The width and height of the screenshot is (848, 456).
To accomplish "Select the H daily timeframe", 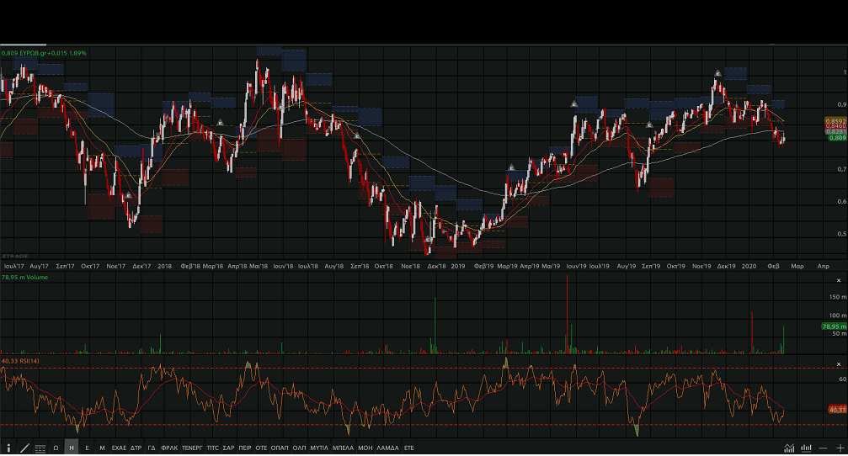I will click(72, 448).
